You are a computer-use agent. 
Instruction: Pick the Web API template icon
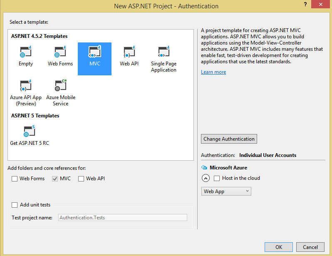[129, 52]
